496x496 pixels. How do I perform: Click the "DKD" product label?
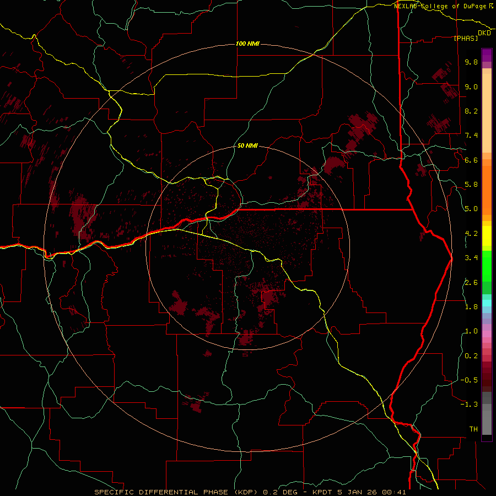pos(484,33)
